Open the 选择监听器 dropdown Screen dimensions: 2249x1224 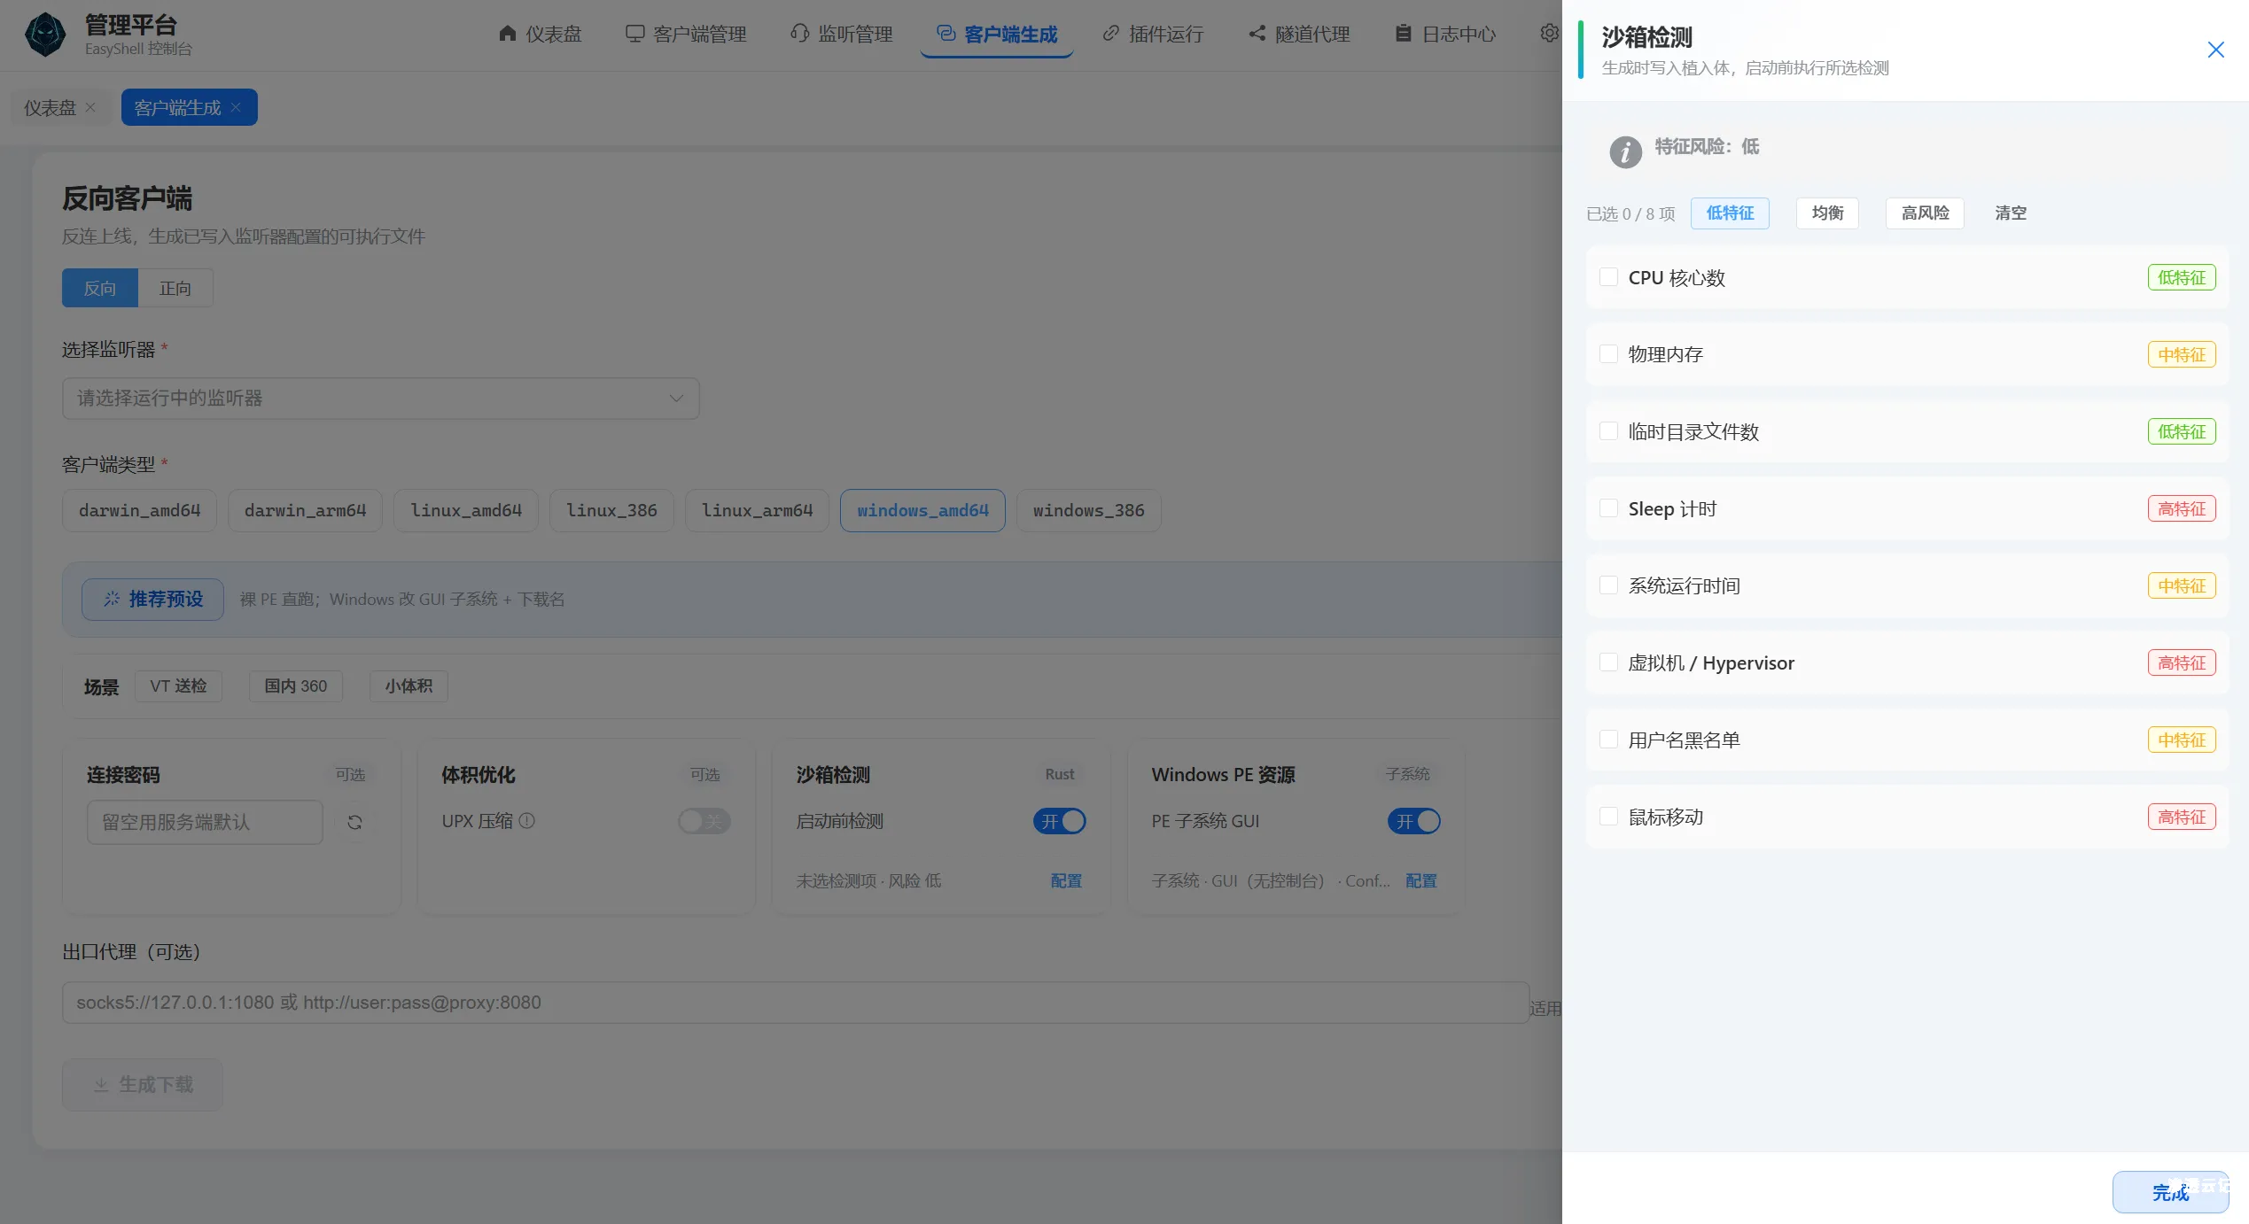tap(380, 399)
